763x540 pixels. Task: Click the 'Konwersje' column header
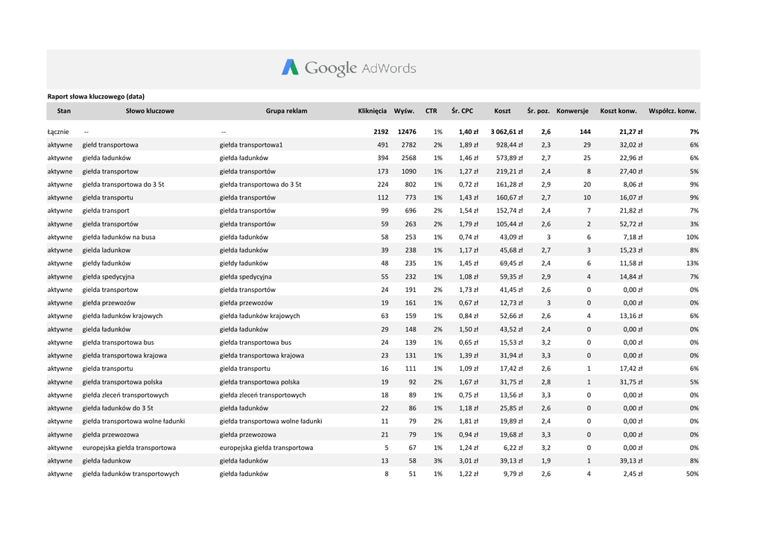tap(572, 111)
